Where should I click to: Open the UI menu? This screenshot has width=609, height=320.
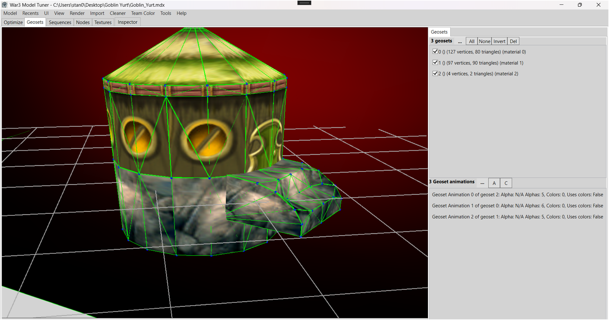(x=46, y=13)
